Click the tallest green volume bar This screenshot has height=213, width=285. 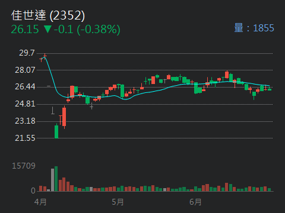point(56,179)
